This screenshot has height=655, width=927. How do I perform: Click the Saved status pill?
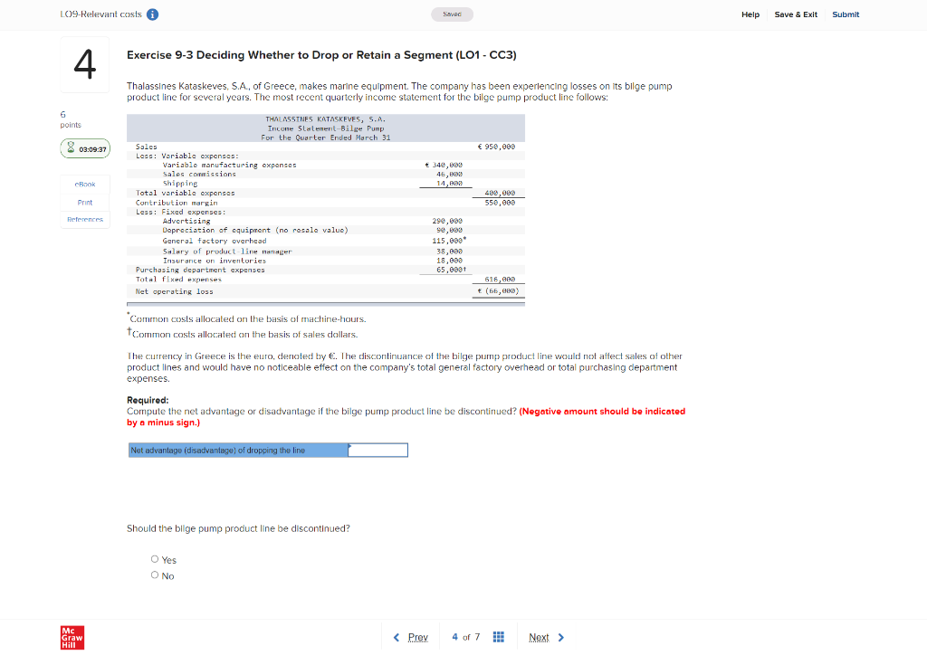click(453, 14)
